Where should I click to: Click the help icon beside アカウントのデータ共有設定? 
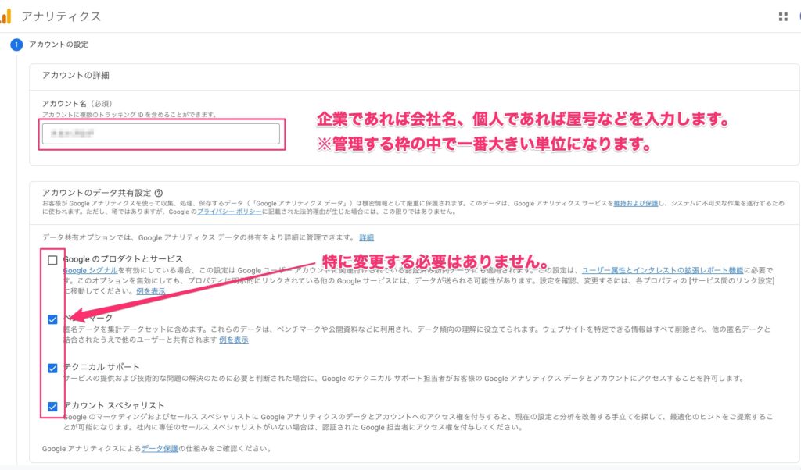coord(158,193)
